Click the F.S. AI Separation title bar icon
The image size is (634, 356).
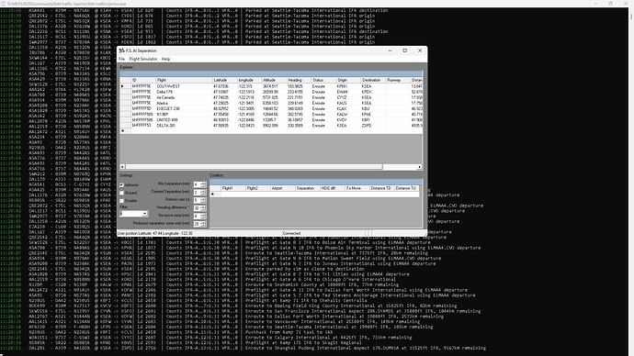[121, 50]
